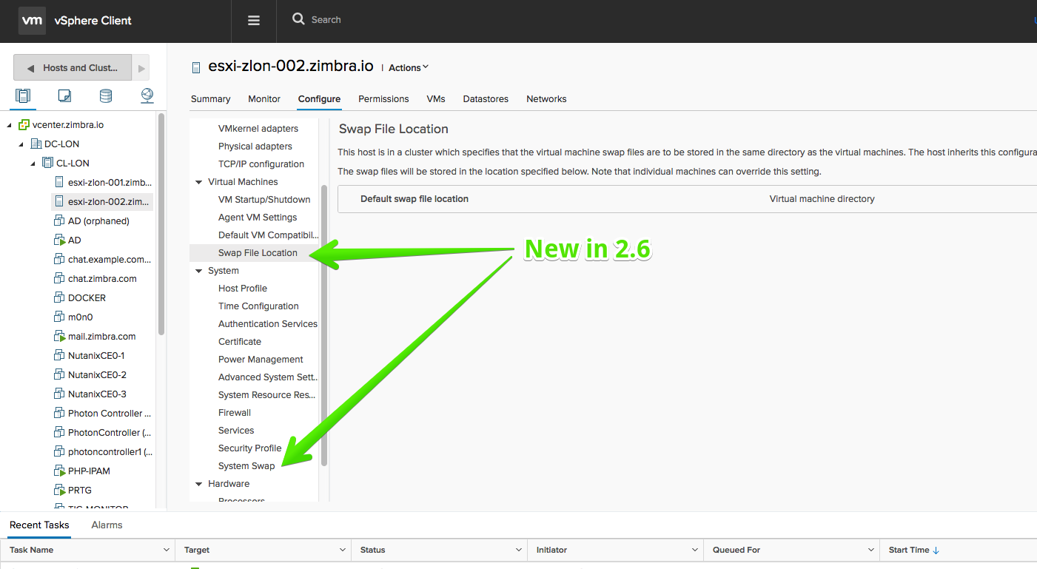Open the Actions dropdown for the host
Image resolution: width=1037 pixels, height=569 pixels.
409,67
